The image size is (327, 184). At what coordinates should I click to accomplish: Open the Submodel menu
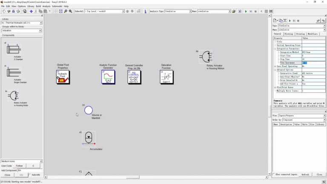57,6
